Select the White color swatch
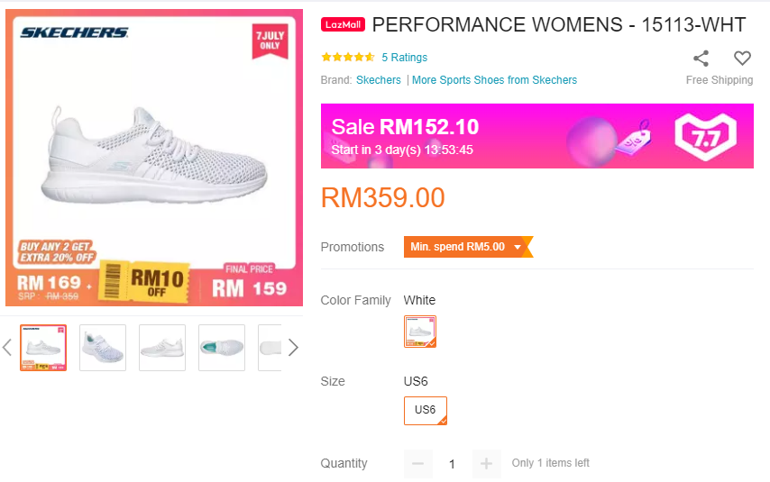Image resolution: width=770 pixels, height=482 pixels. coord(420,332)
